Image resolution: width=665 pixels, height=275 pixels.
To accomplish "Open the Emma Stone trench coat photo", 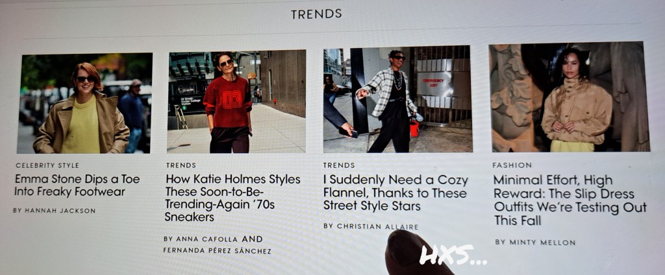I will click(84, 103).
